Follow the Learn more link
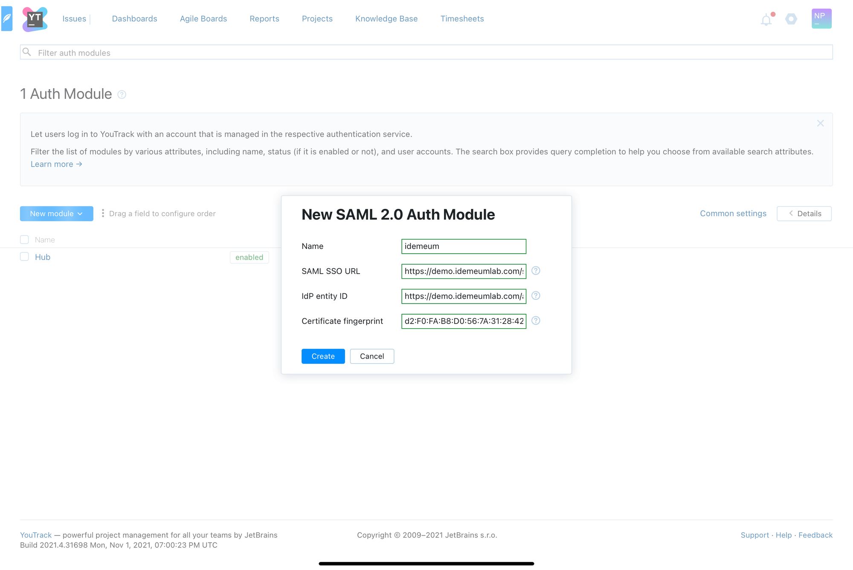The width and height of the screenshot is (853, 570). tap(56, 164)
